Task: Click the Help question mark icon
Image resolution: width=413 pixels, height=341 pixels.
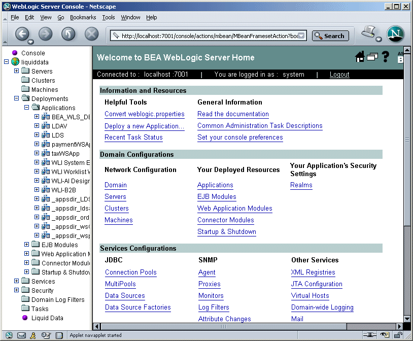Action: [x=385, y=57]
